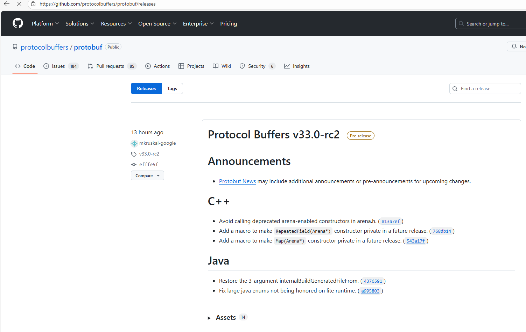Open the Protobuf News link

237,181
